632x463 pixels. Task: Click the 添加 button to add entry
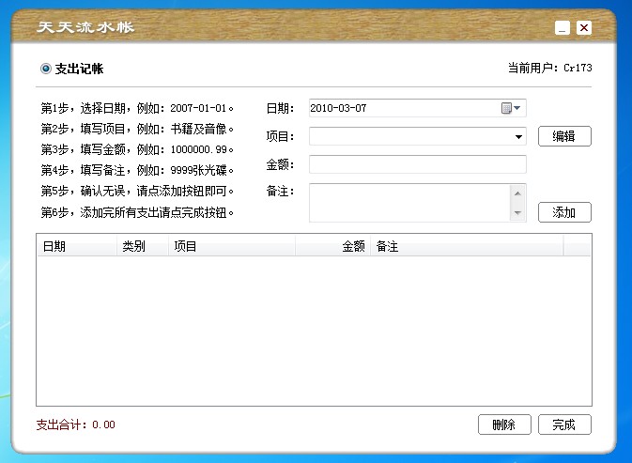(x=564, y=212)
